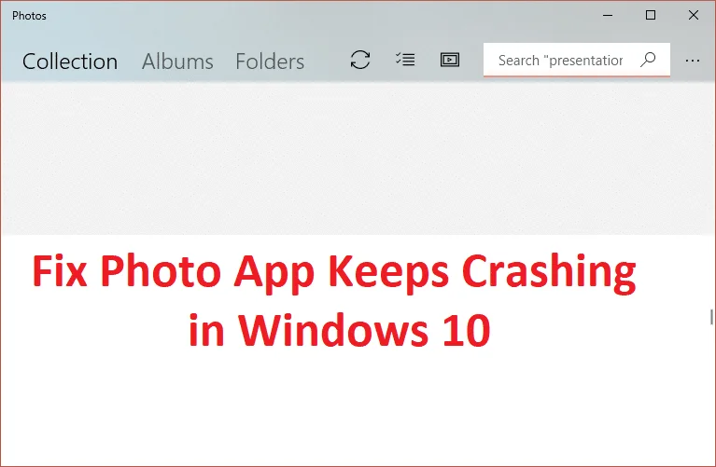Click the vertical scrollbar handle at the right edge
The width and height of the screenshot is (716, 467).
711,317
